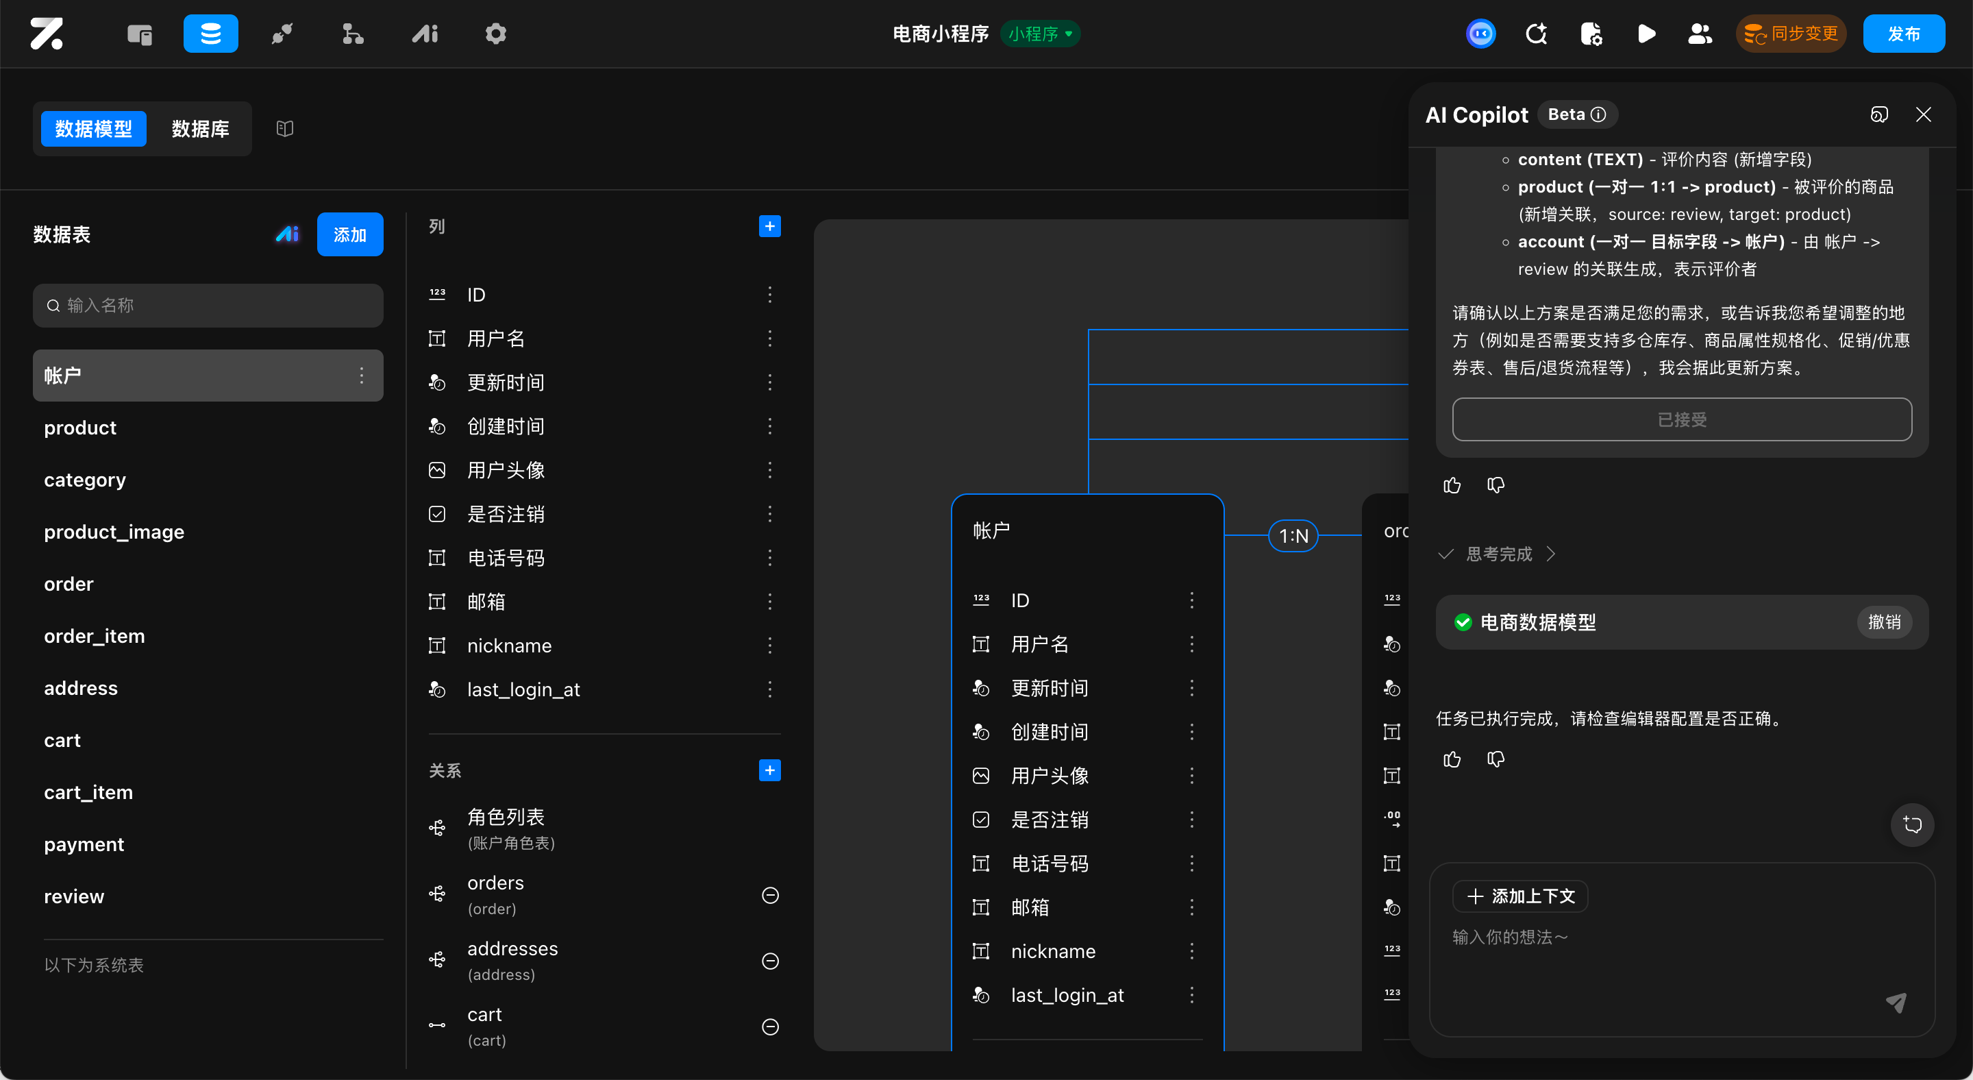Open options for 用户头像 column in list

tap(770, 469)
